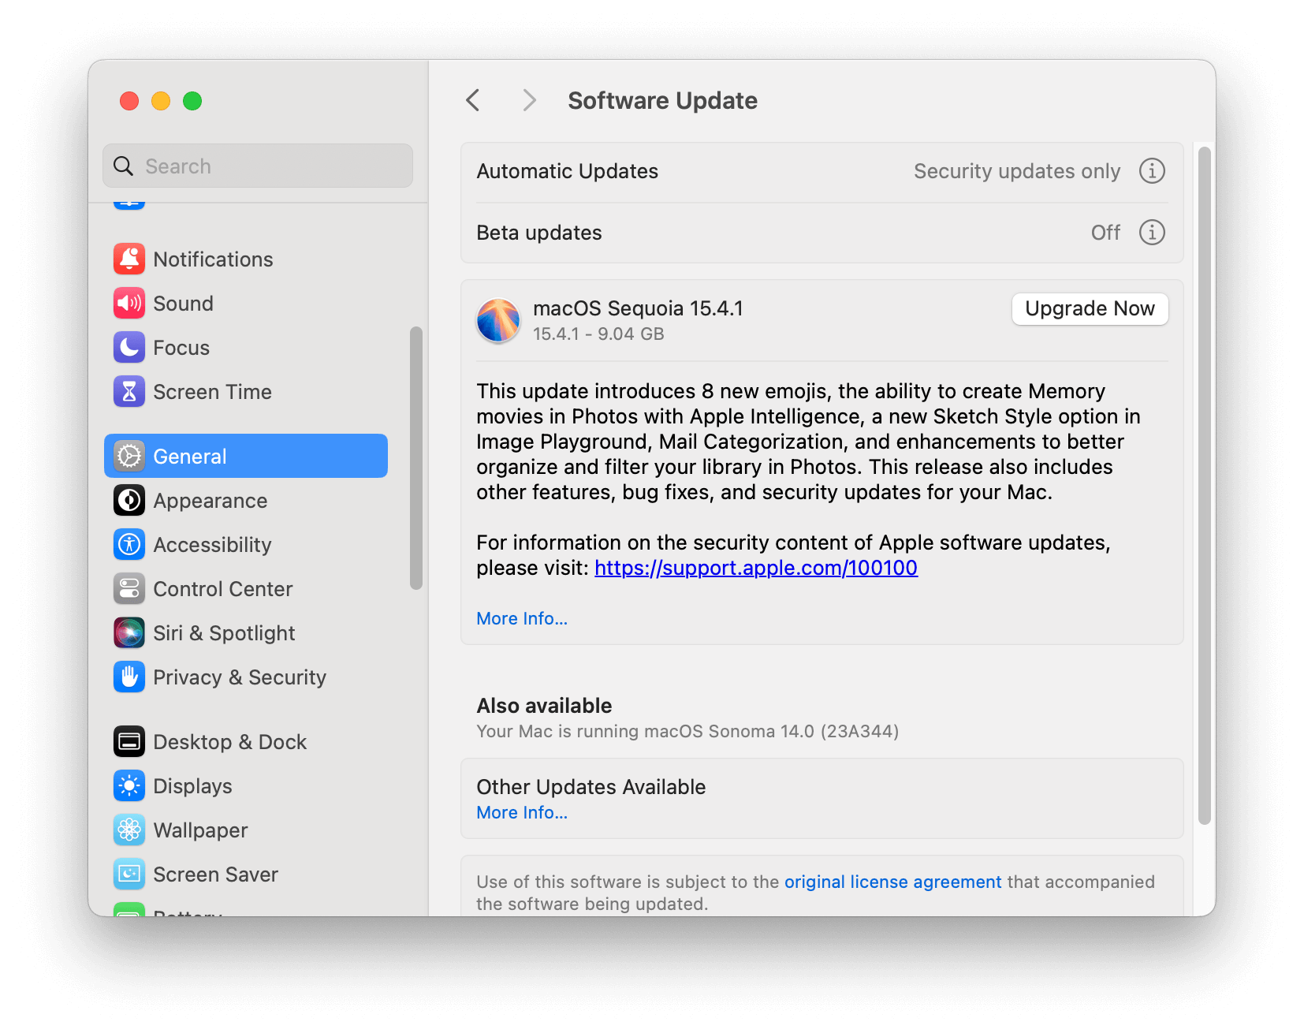
Task: Click the sidebar vertical scrollbar
Action: (416, 457)
